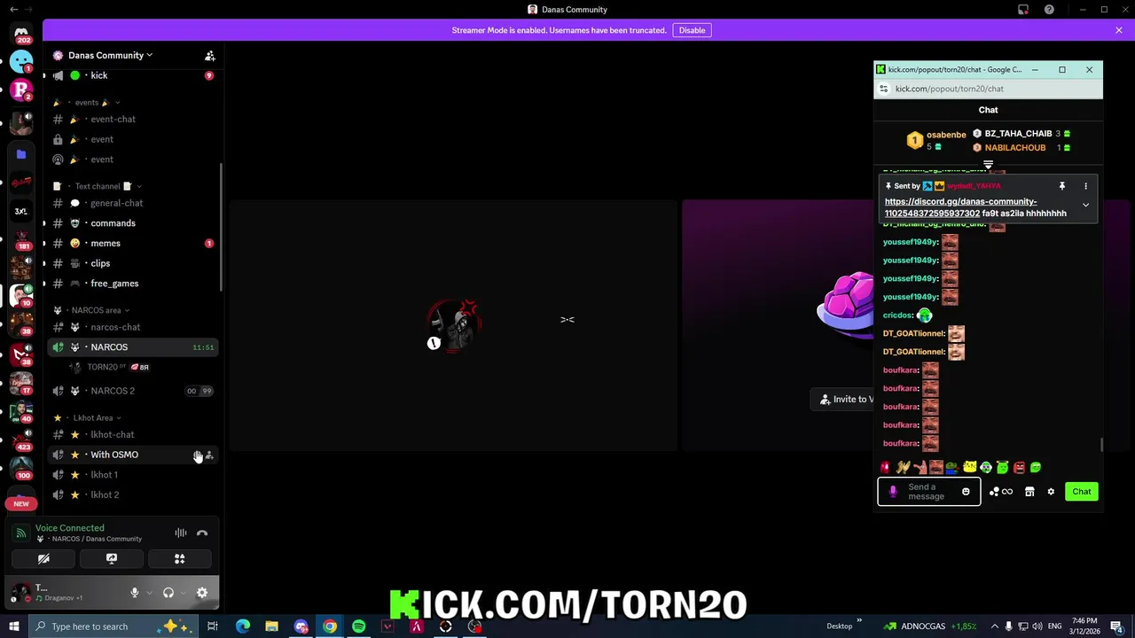
Task: Open the general-chat channel
Action: [x=133, y=203]
